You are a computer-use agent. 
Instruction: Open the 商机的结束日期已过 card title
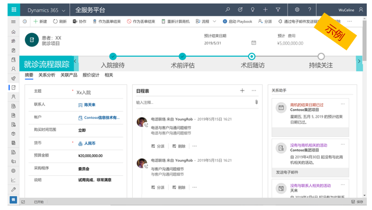[x=307, y=105]
